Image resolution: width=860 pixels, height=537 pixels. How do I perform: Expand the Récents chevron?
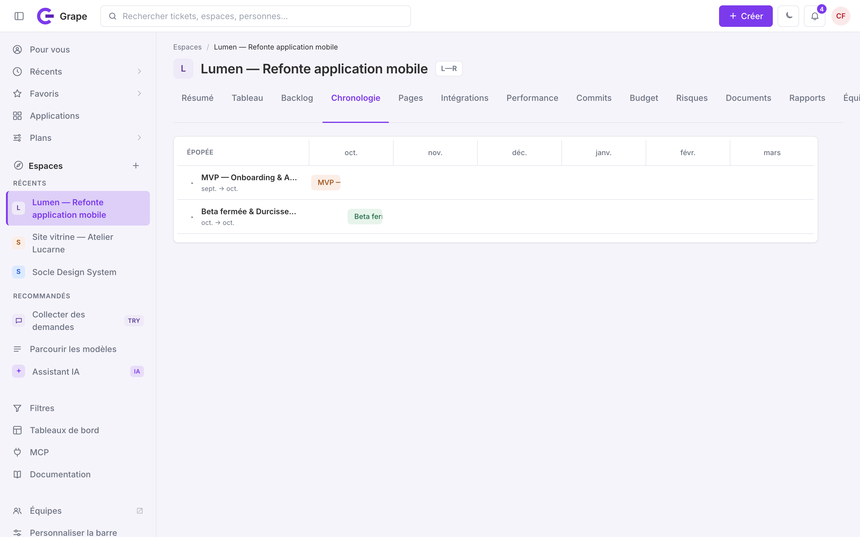139,71
